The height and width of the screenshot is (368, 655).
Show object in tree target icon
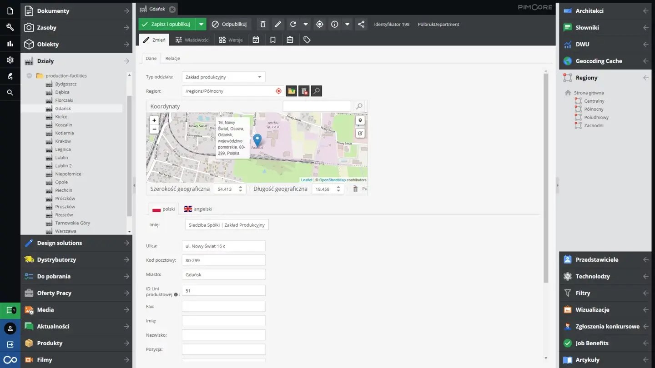[320, 24]
